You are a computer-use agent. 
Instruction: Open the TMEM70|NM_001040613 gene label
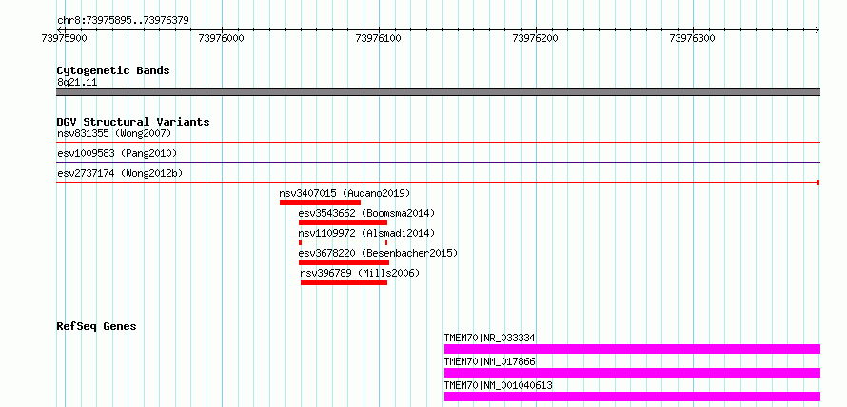(498, 385)
